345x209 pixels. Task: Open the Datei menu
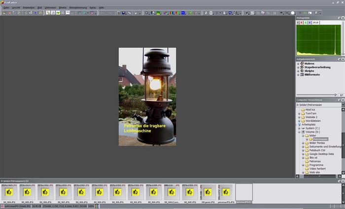(x=6, y=8)
